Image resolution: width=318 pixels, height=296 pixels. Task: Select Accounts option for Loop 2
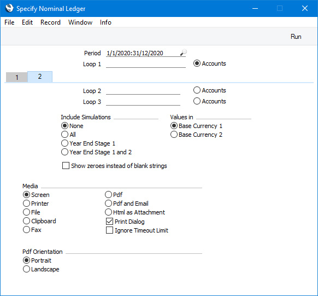click(197, 90)
